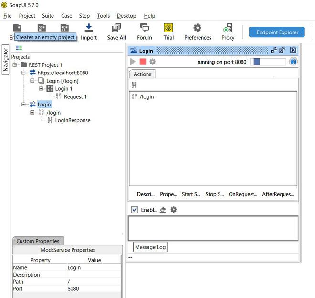The width and height of the screenshot is (315, 298).
Task: Click the blue help icon in Login window
Action: 294,62
